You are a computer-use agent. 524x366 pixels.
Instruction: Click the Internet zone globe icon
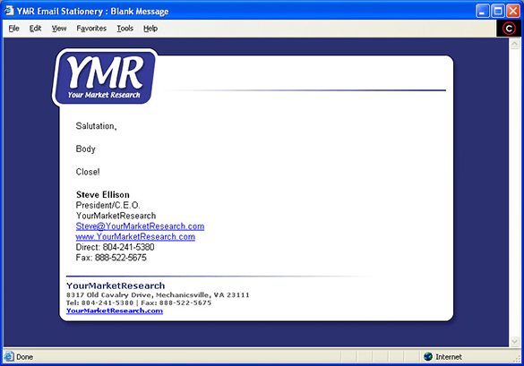(x=428, y=357)
